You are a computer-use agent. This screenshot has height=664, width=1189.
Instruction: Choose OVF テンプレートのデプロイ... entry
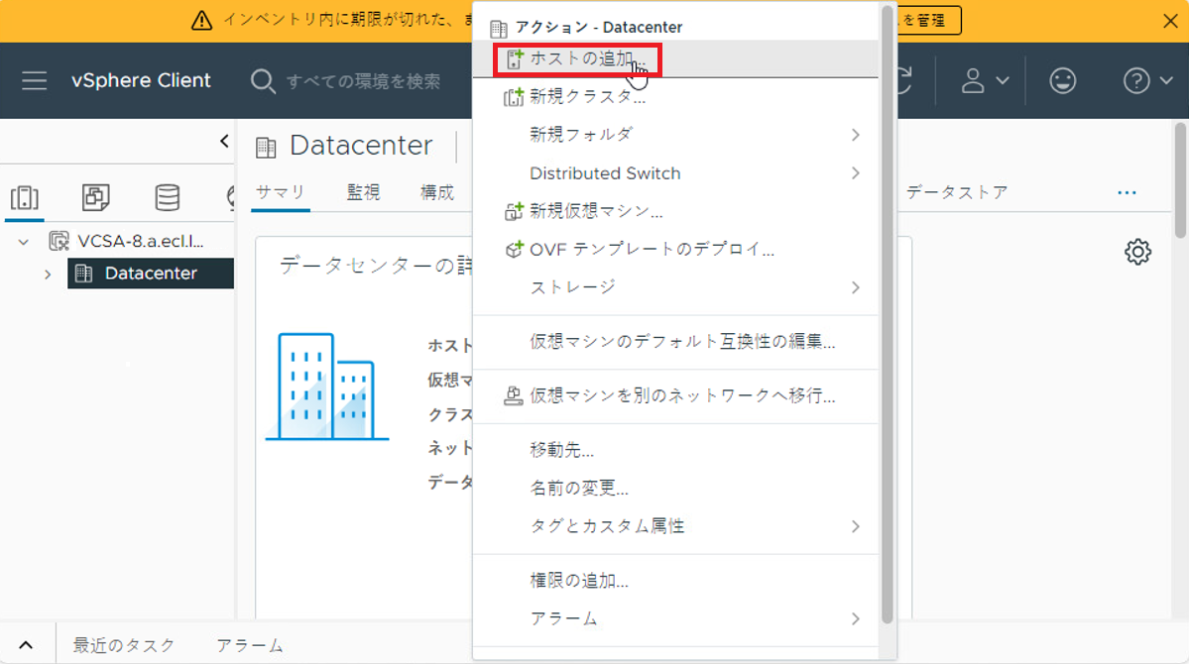coord(675,250)
